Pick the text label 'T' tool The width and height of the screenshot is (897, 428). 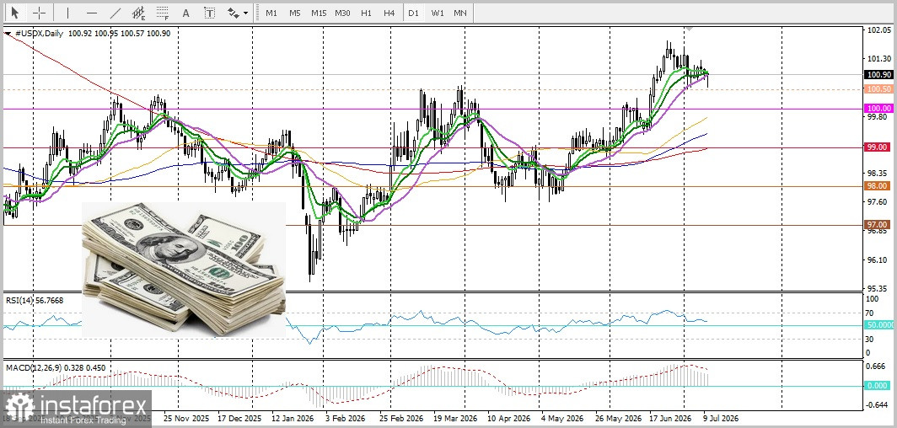click(x=210, y=13)
